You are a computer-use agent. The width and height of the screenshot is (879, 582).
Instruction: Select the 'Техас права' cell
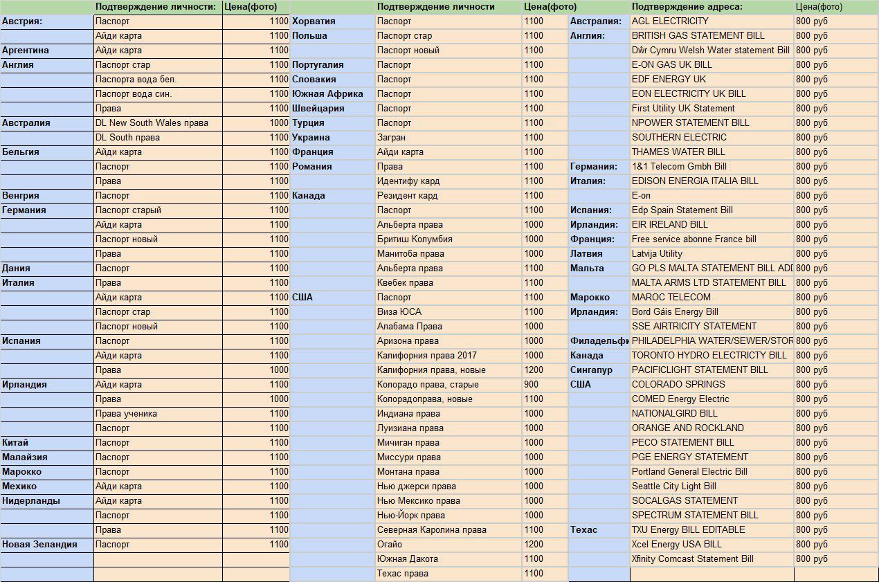448,574
